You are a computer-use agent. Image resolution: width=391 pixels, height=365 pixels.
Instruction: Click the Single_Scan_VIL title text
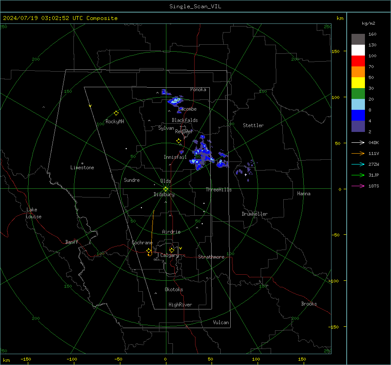point(195,7)
